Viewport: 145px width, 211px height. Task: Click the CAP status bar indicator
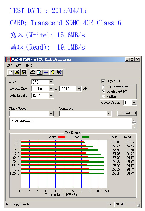110,204
